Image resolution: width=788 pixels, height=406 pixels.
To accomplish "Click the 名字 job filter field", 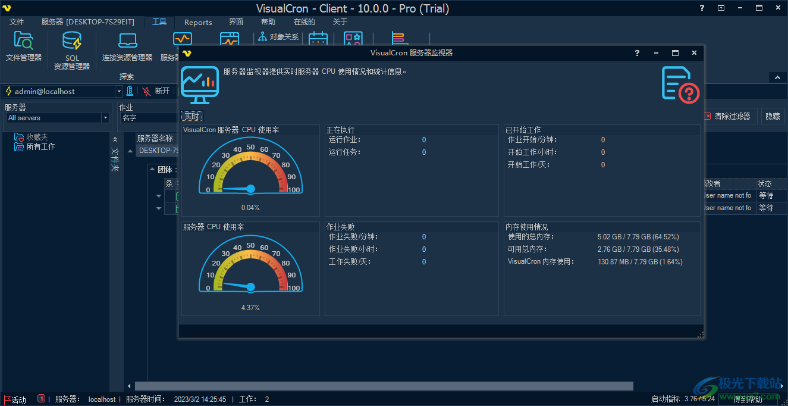I will coord(149,118).
